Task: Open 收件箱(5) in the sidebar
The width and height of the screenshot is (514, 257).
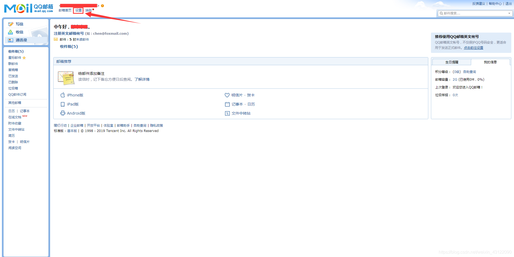Action: [16, 51]
